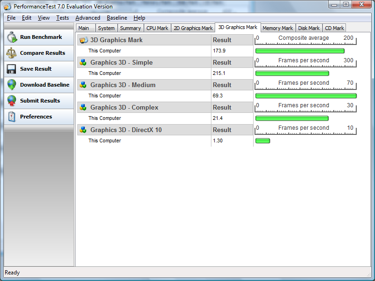Click the 3D Graphics Mark header icon
375x281 pixels.
[83, 40]
